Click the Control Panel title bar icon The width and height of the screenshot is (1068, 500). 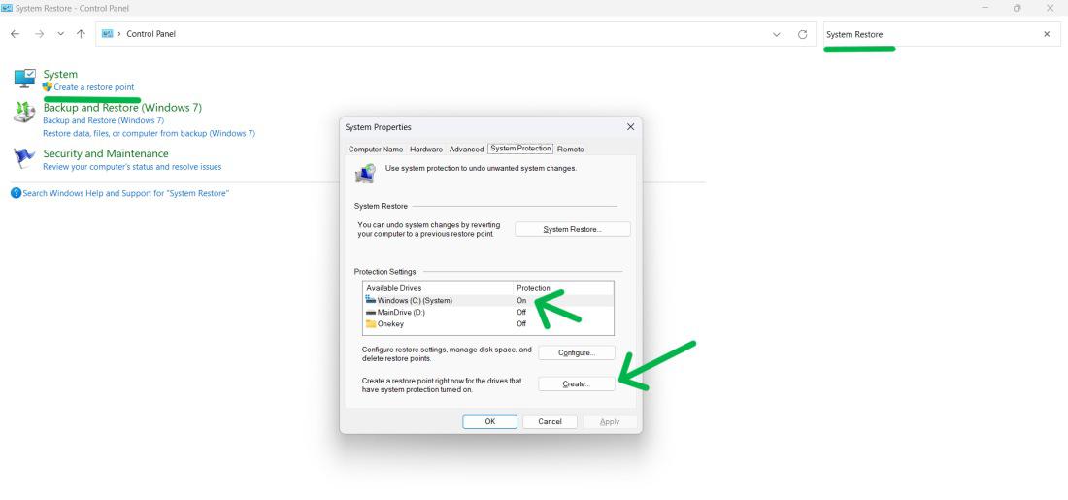[x=7, y=8]
